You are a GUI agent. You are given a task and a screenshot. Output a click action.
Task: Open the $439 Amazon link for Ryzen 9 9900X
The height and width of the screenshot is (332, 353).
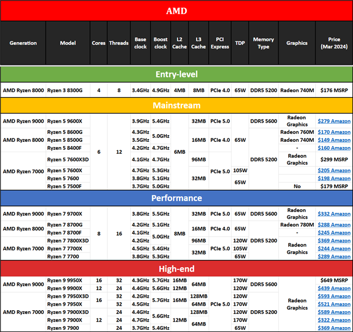(334, 288)
